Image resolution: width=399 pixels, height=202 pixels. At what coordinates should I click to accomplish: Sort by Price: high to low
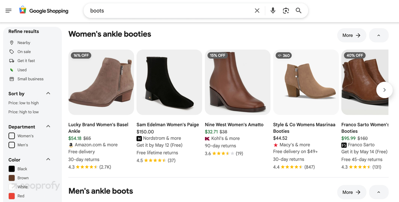point(24,112)
